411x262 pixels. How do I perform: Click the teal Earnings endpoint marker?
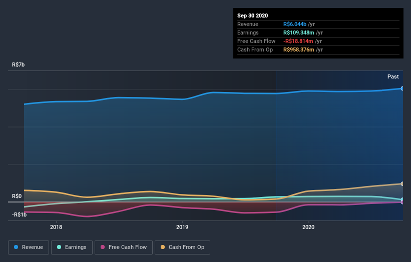[x=402, y=199]
